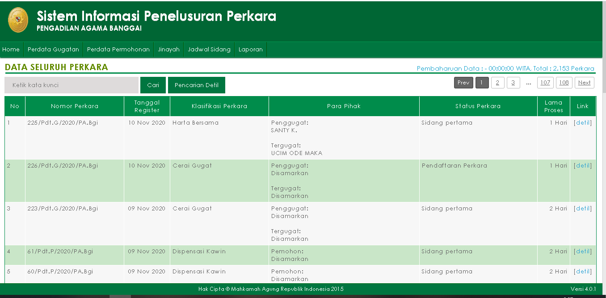
Task: Go to page 107
Action: (545, 83)
